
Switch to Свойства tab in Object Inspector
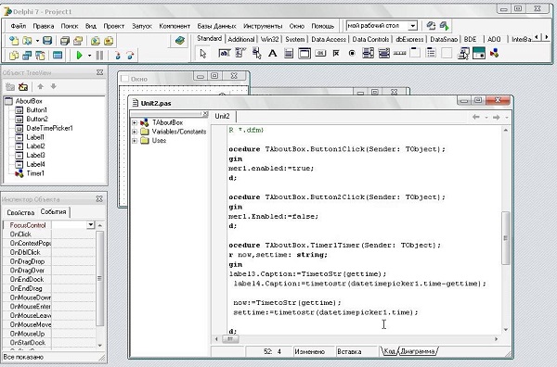[x=20, y=213]
